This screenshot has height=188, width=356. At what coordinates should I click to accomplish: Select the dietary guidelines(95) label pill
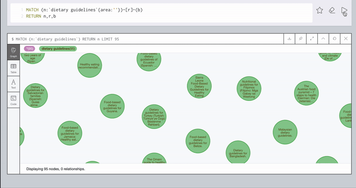[58, 49]
